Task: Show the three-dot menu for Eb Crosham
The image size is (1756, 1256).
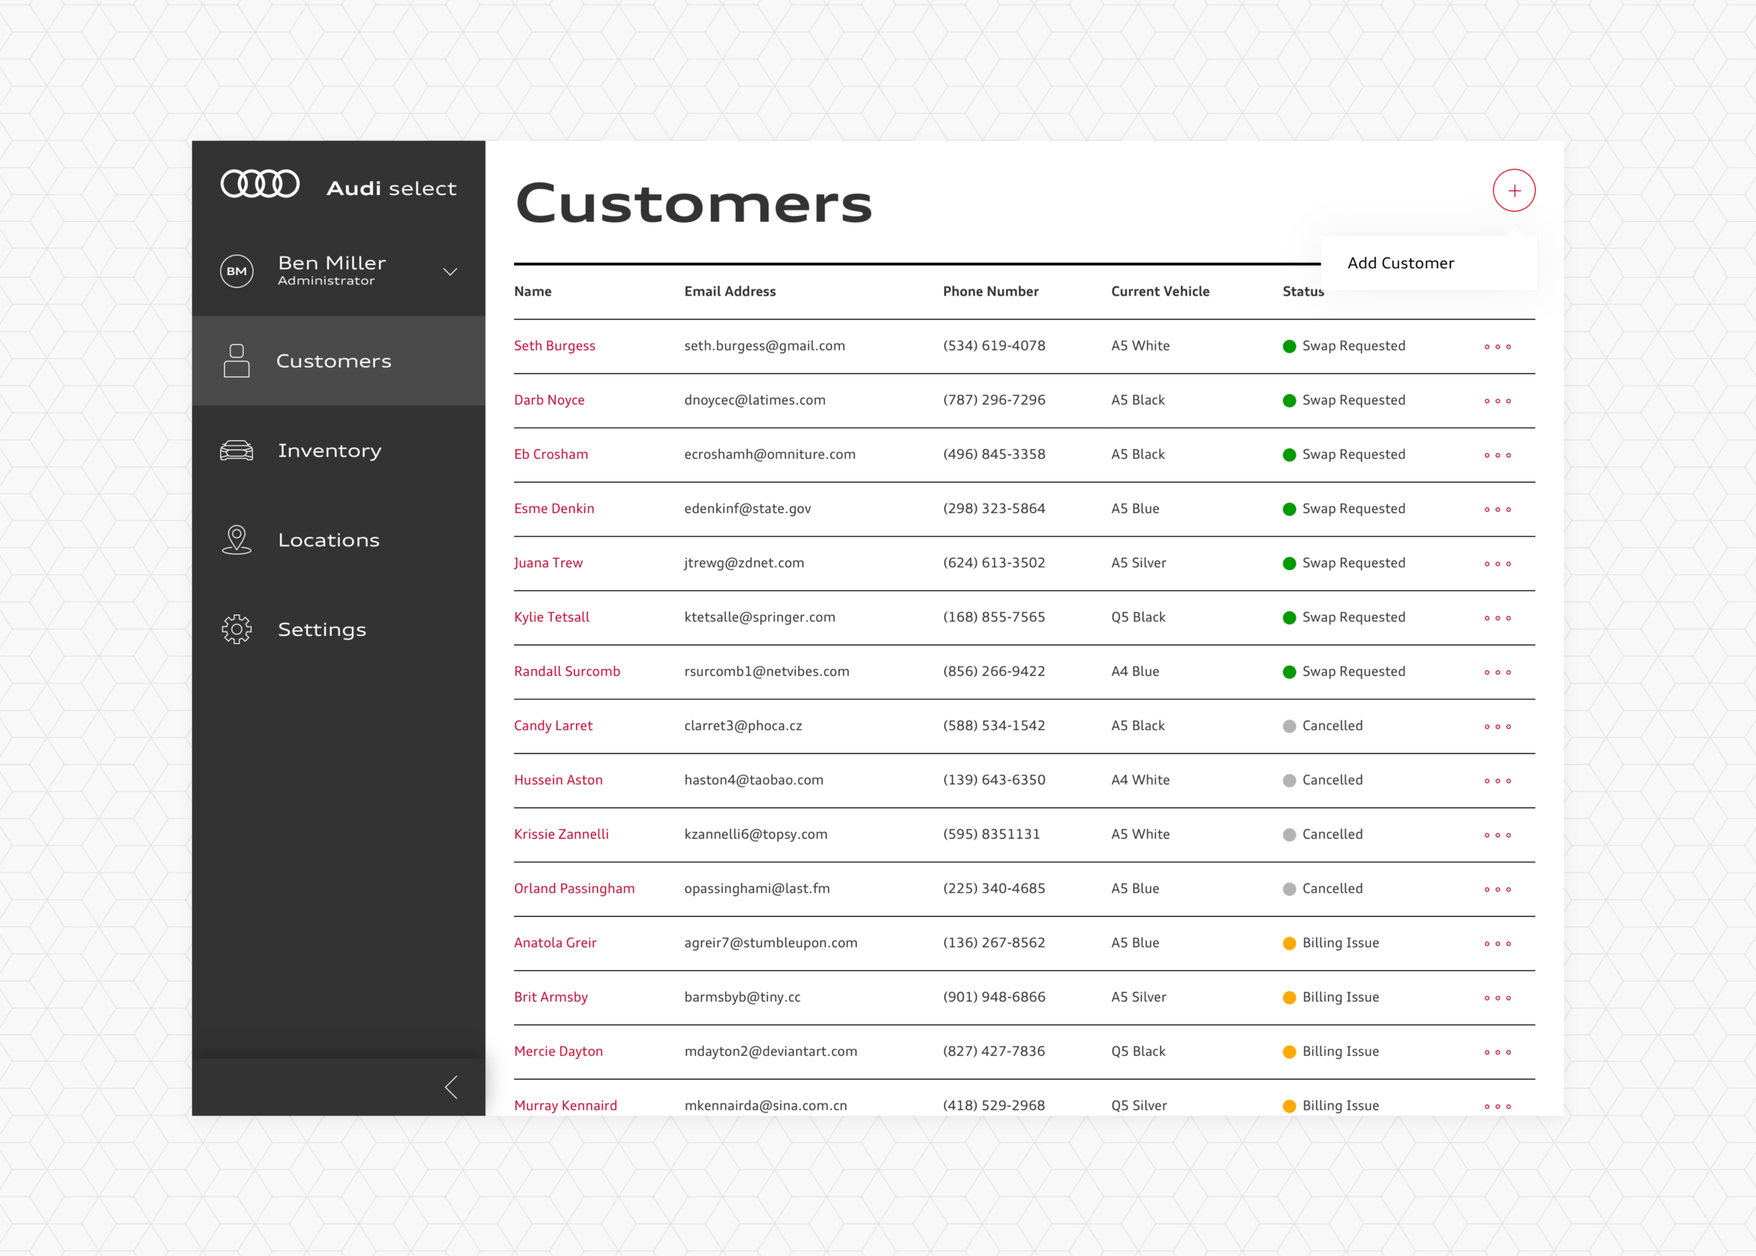Action: (1498, 455)
